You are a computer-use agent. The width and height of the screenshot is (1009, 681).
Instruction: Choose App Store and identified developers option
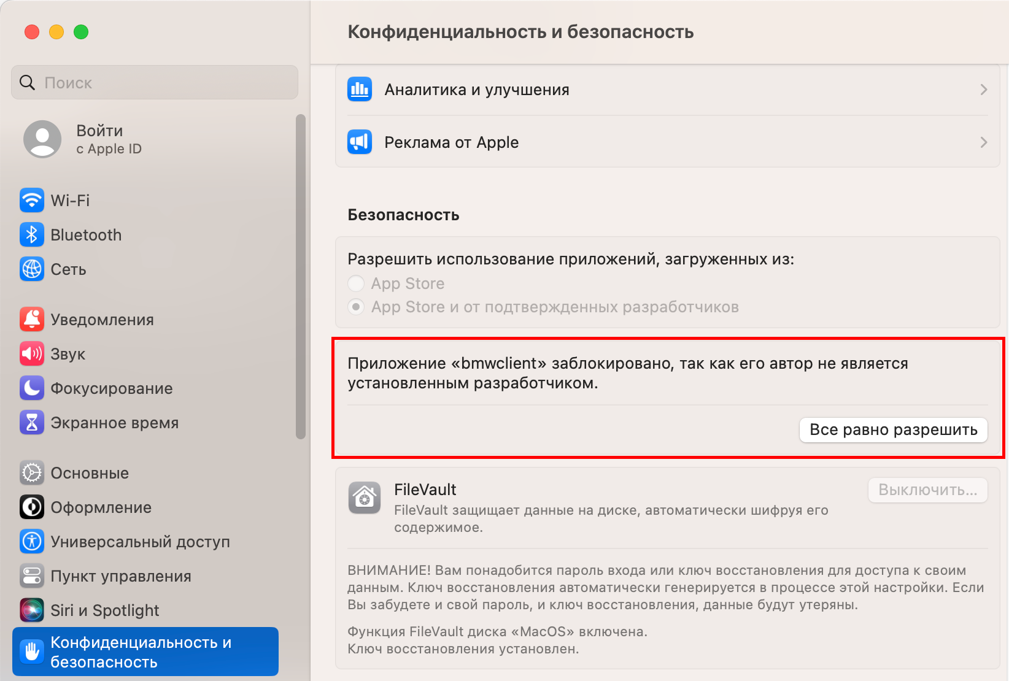356,307
